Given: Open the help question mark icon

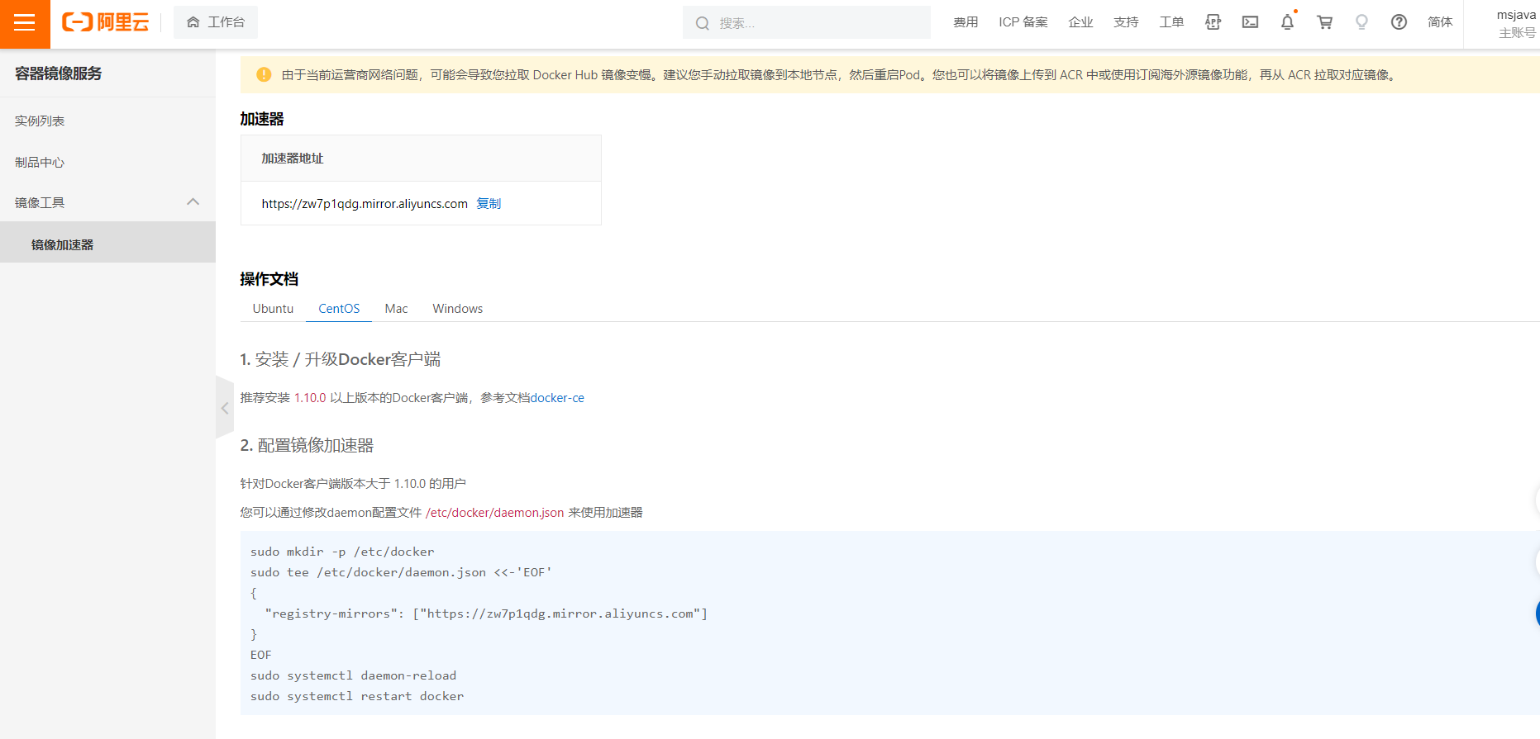Looking at the screenshot, I should 1399,22.
